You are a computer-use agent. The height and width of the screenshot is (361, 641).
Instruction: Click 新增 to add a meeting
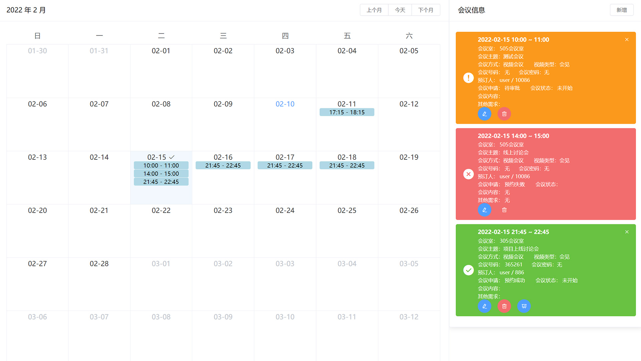(621, 10)
